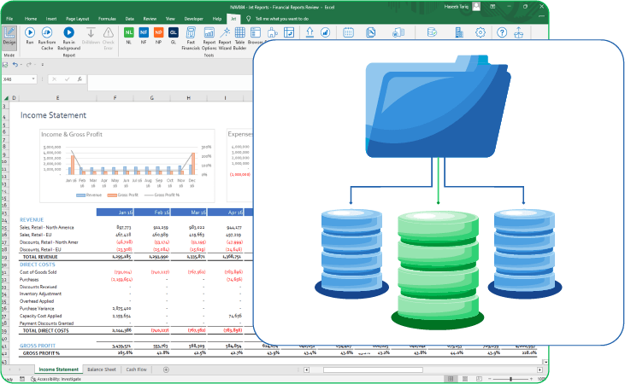Switch to the Insert ribbon tab
The width and height of the screenshot is (625, 384).
click(51, 19)
